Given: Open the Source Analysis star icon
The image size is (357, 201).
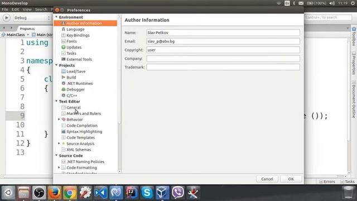Looking at the screenshot, I should pyautogui.click(x=63, y=143).
